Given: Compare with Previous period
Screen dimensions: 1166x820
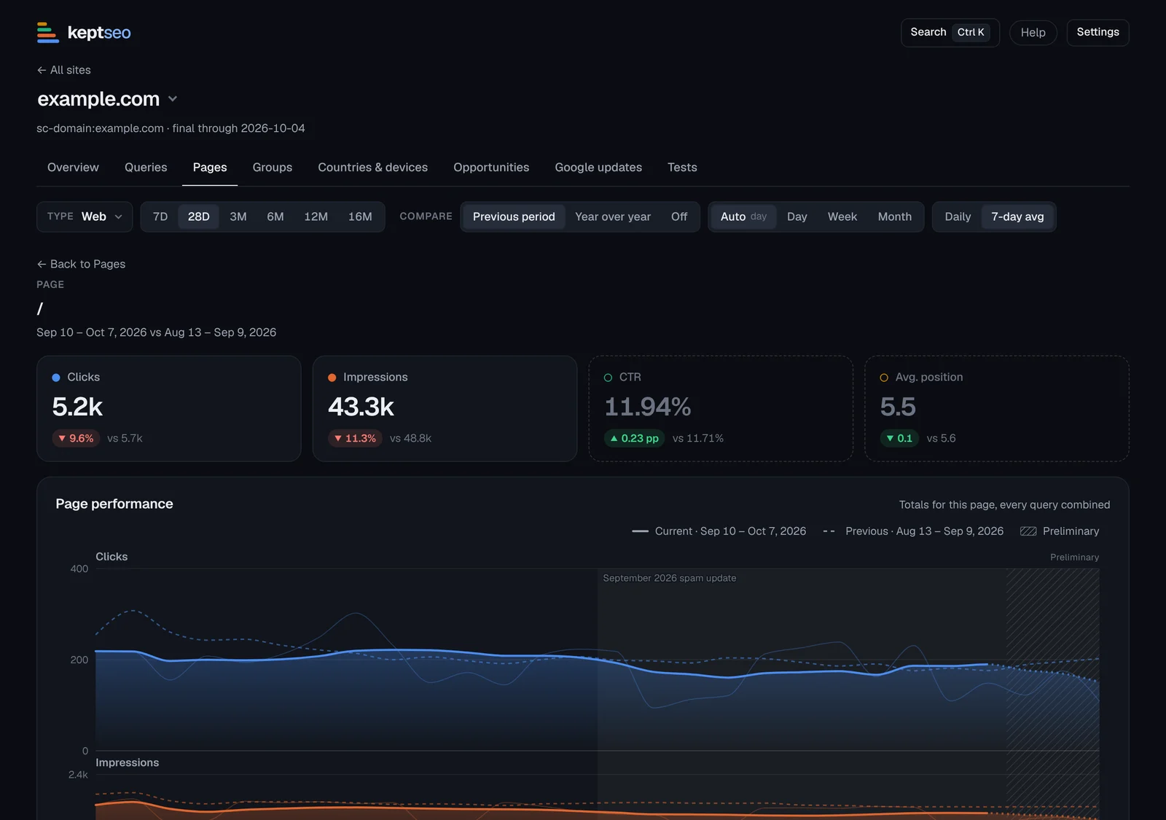Looking at the screenshot, I should pyautogui.click(x=514, y=217).
